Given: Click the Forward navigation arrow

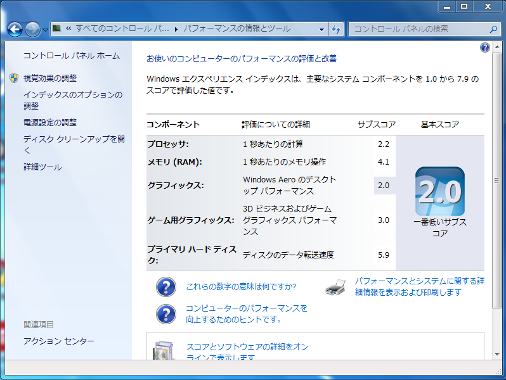Looking at the screenshot, I should pos(32,29).
